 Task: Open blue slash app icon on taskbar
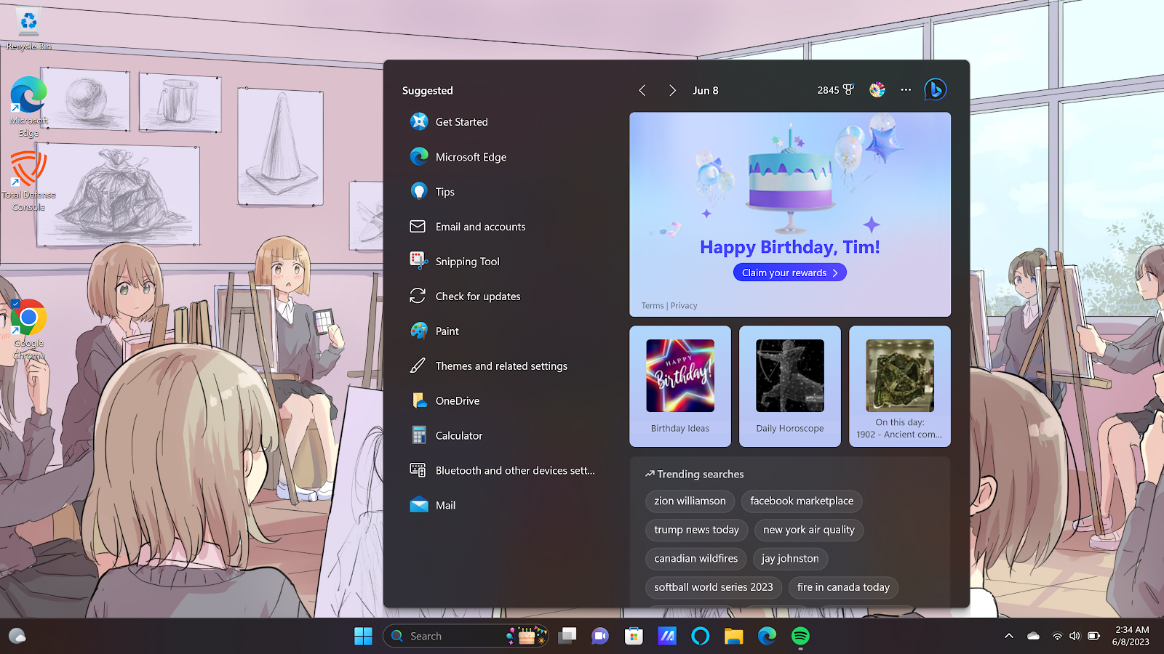[667, 636]
